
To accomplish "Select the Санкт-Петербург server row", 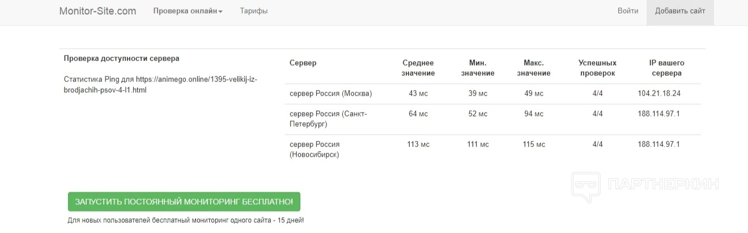I will click(x=328, y=119).
